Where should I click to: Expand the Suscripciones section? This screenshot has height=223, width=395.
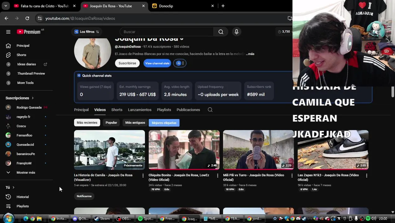[x=20, y=98]
